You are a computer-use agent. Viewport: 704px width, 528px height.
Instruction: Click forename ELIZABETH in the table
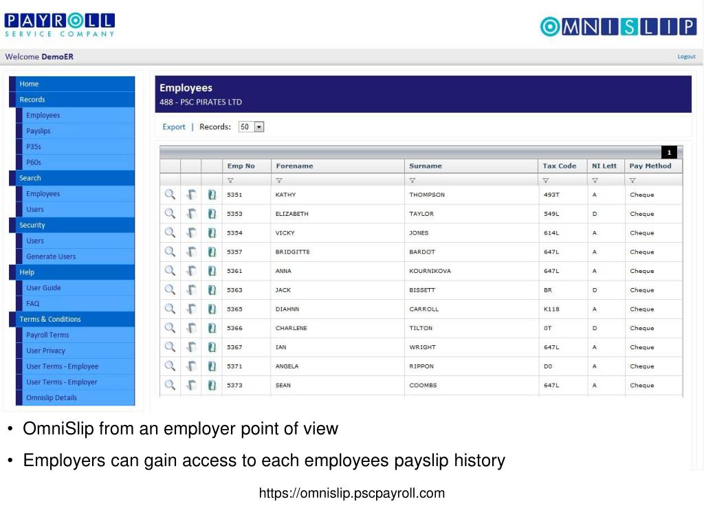pos(291,214)
